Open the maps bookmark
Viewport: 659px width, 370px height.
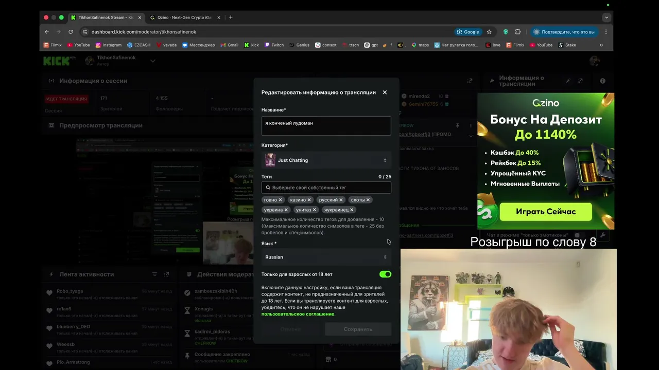[420, 45]
